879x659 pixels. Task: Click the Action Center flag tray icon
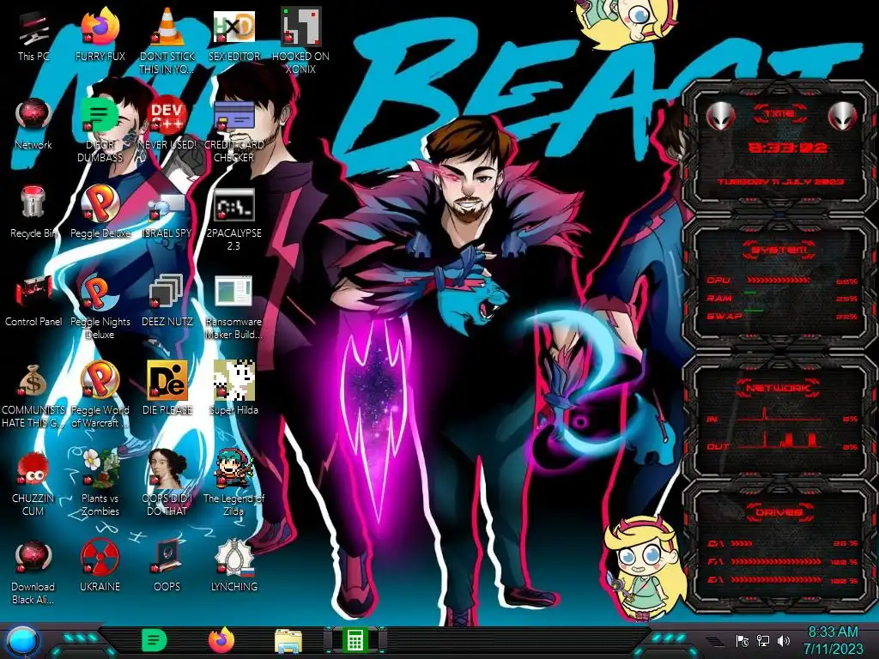click(x=743, y=640)
